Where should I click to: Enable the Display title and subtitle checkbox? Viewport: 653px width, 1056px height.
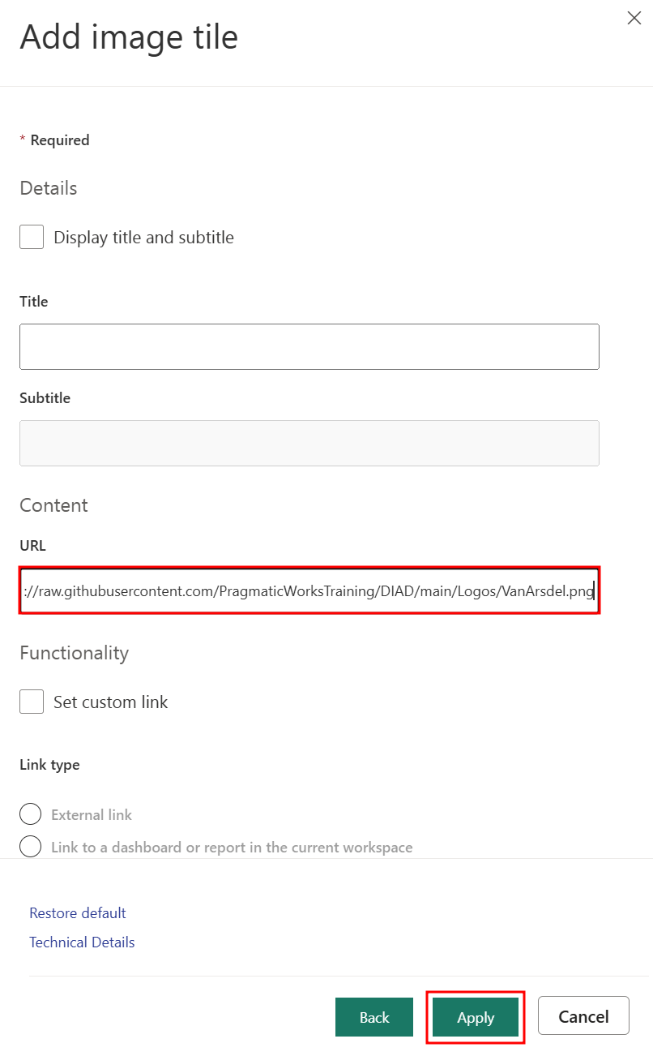tap(32, 238)
